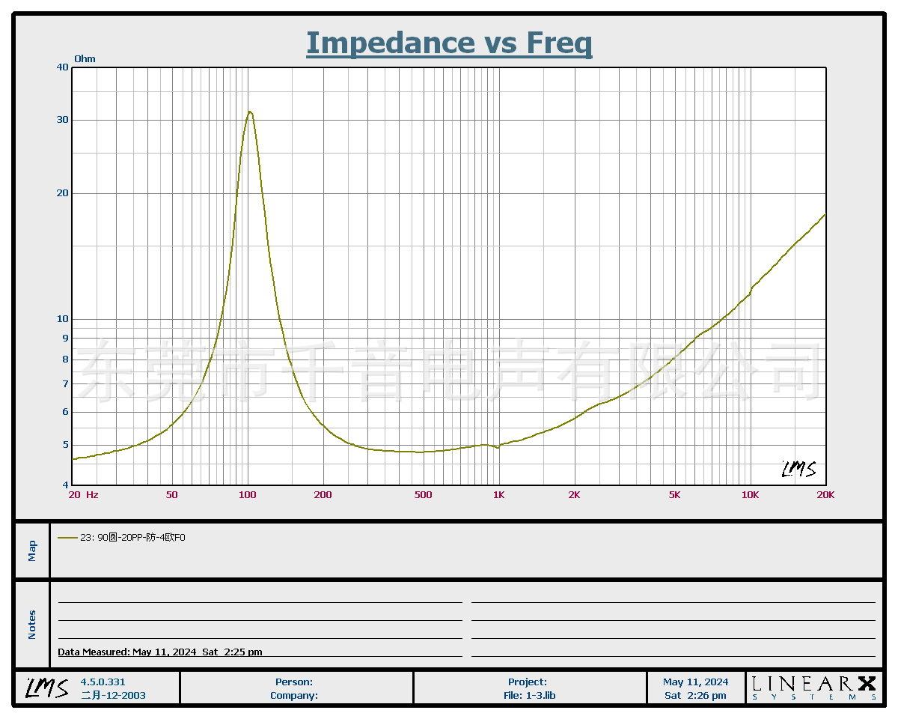
Task: Select the Notes panel label
Action: point(32,625)
